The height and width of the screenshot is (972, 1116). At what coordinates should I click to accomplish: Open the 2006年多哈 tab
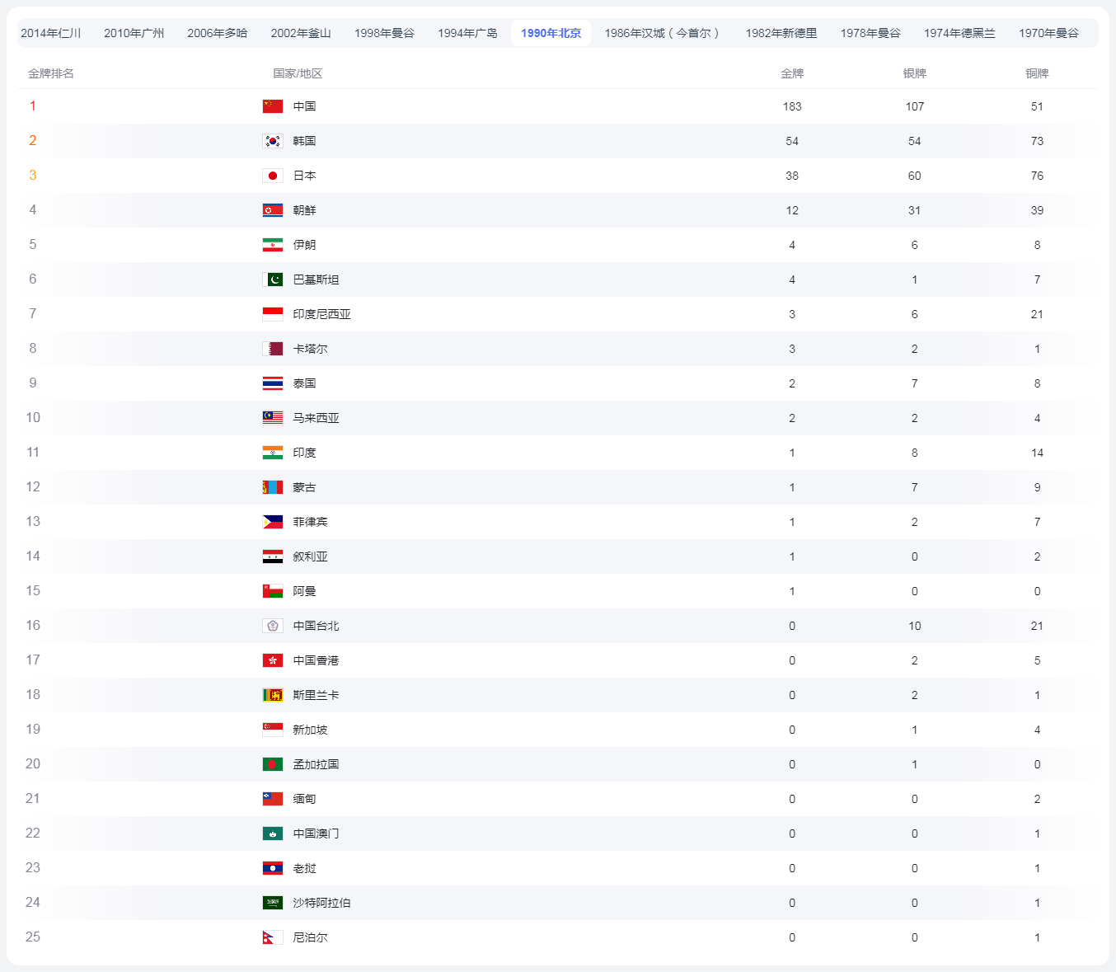click(x=218, y=33)
